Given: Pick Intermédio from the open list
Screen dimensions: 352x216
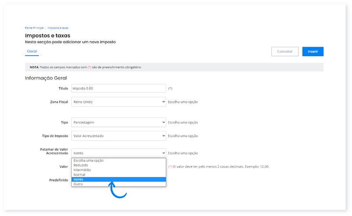Looking at the screenshot, I should pos(83,170).
